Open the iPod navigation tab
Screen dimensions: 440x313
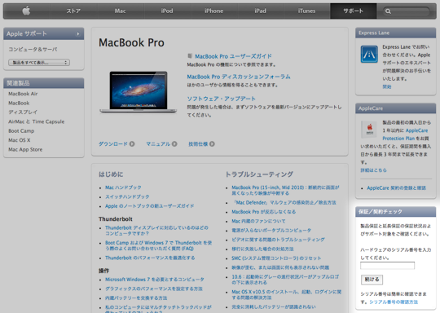coord(167,11)
